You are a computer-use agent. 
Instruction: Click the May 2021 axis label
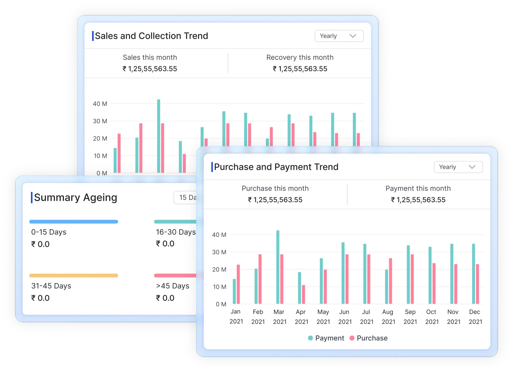tap(323, 317)
